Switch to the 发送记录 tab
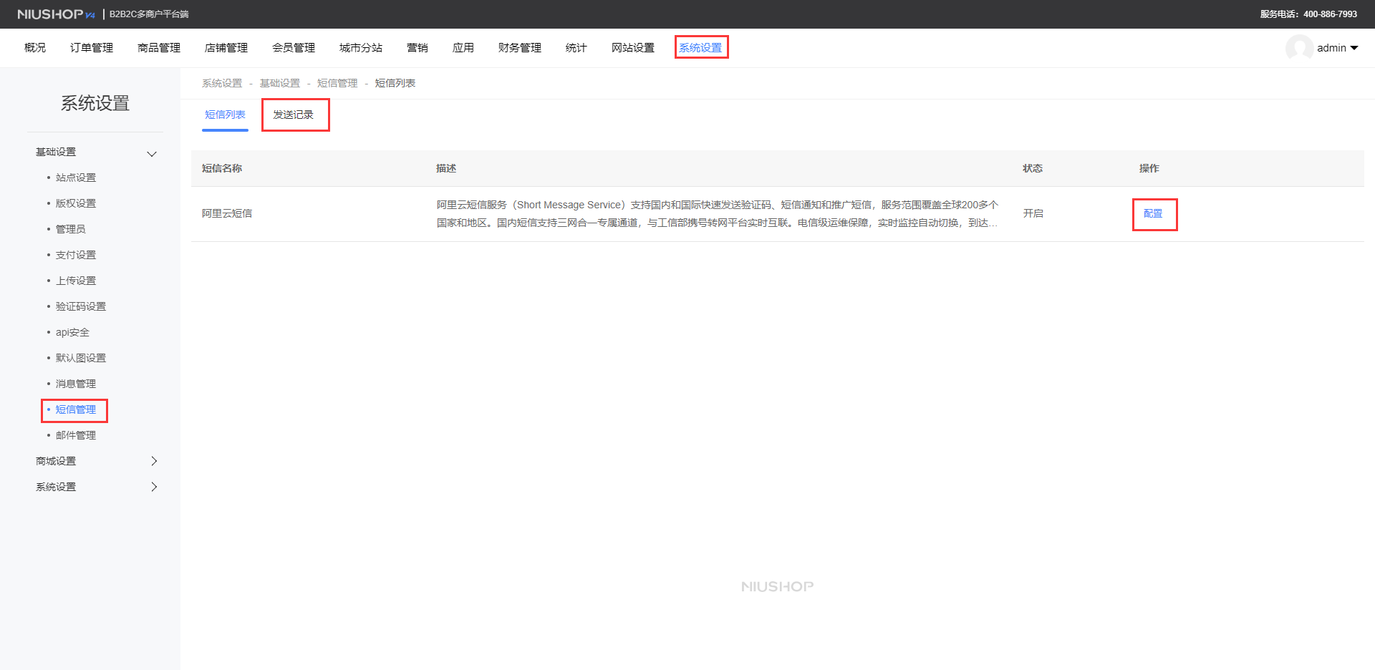 (x=294, y=115)
